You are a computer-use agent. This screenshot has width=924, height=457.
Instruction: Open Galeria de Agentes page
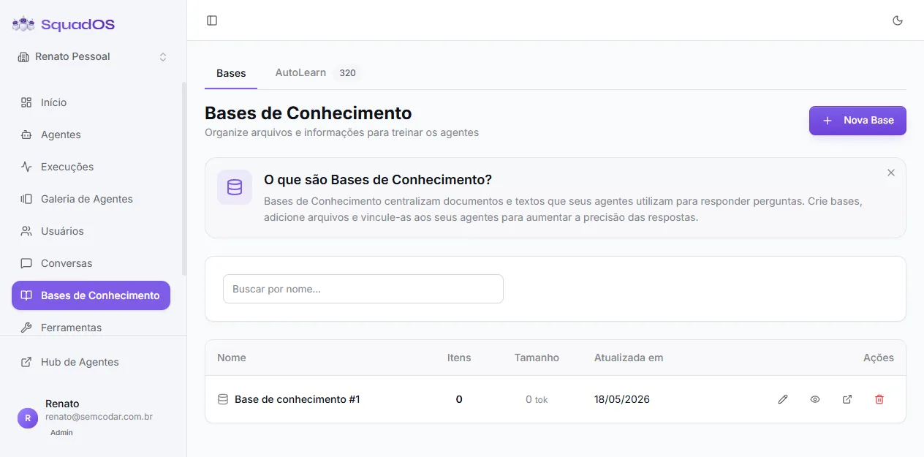(91, 199)
